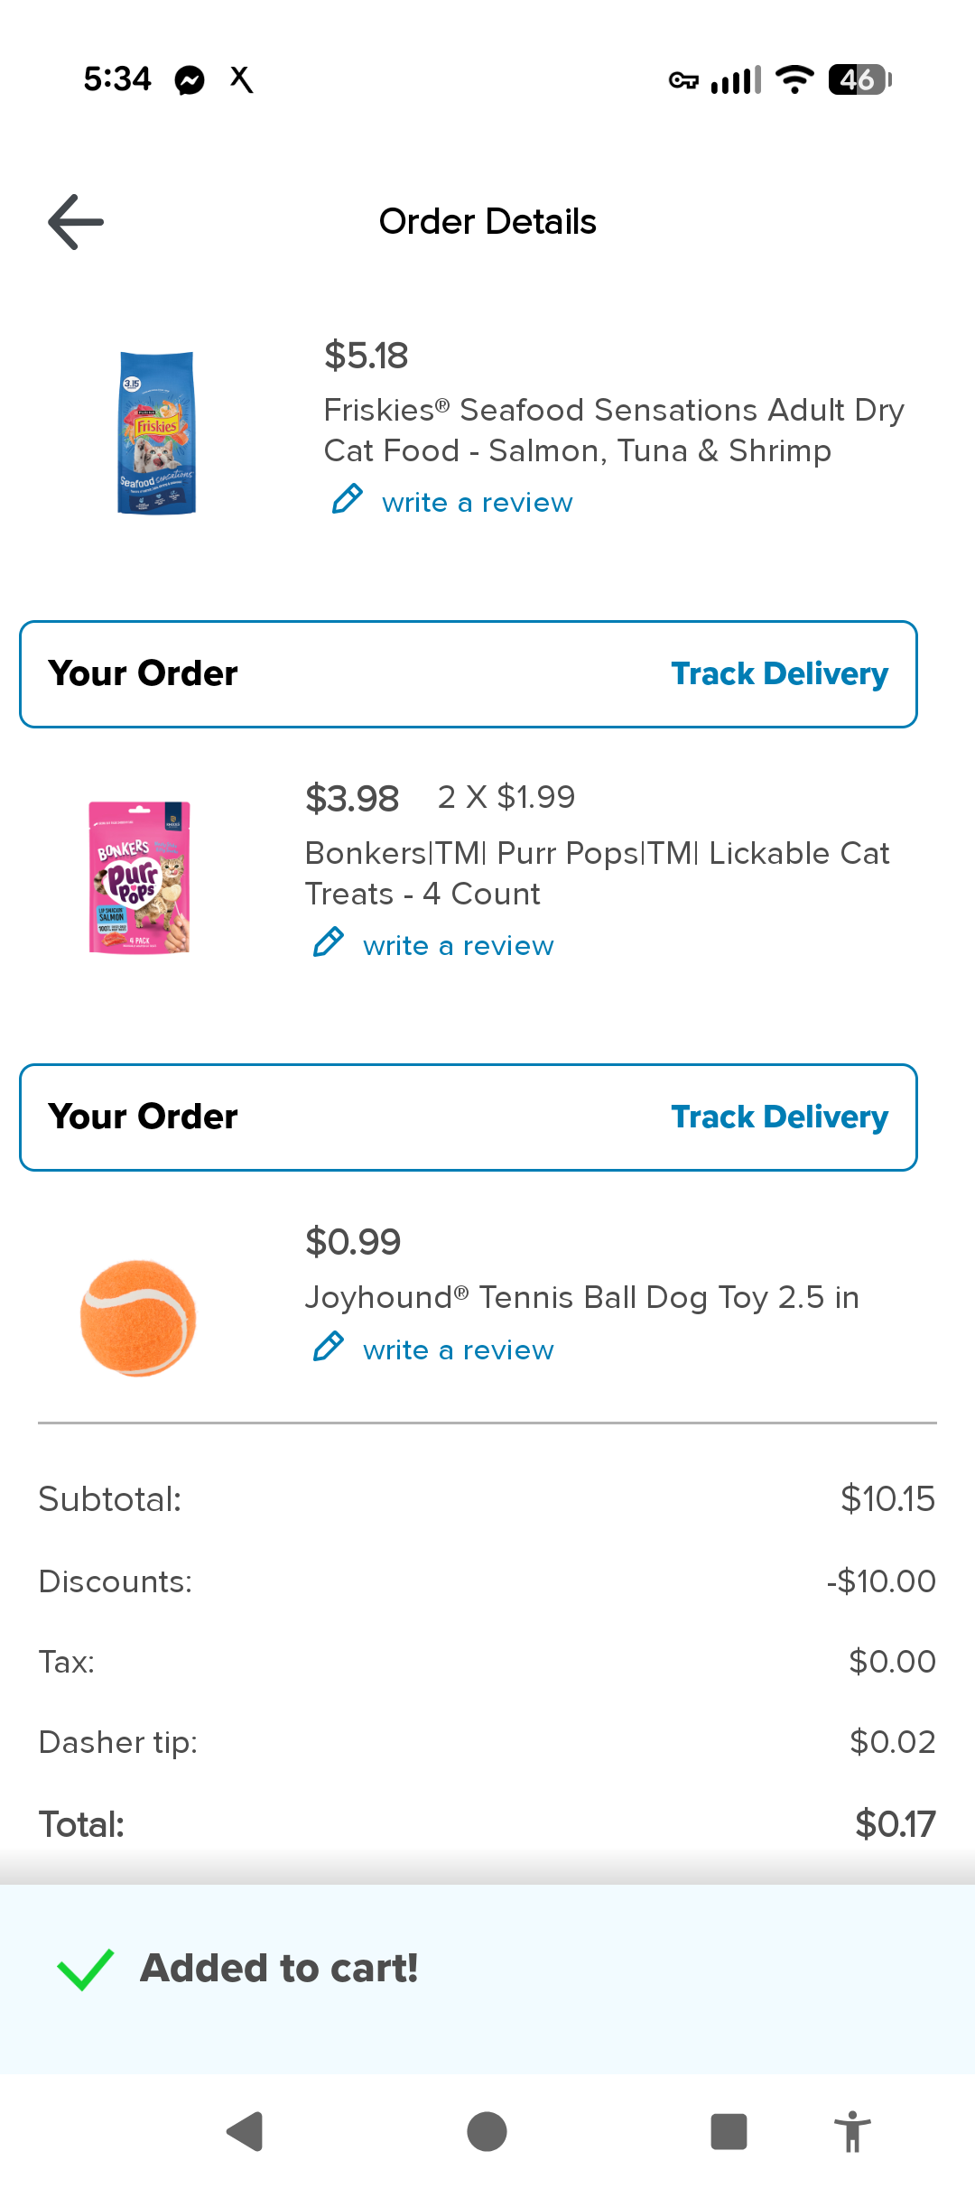The height and width of the screenshot is (2188, 975).
Task: Open orange tennis ball product image
Action: (138, 1318)
